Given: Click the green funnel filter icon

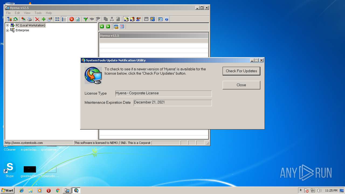Looking at the screenshot, I should (86, 19).
